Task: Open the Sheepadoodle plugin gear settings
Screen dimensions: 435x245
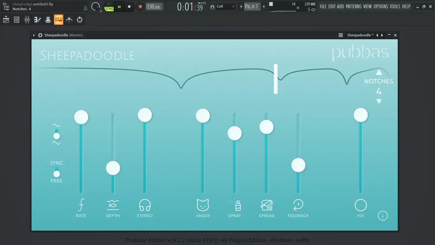Action: click(40, 35)
